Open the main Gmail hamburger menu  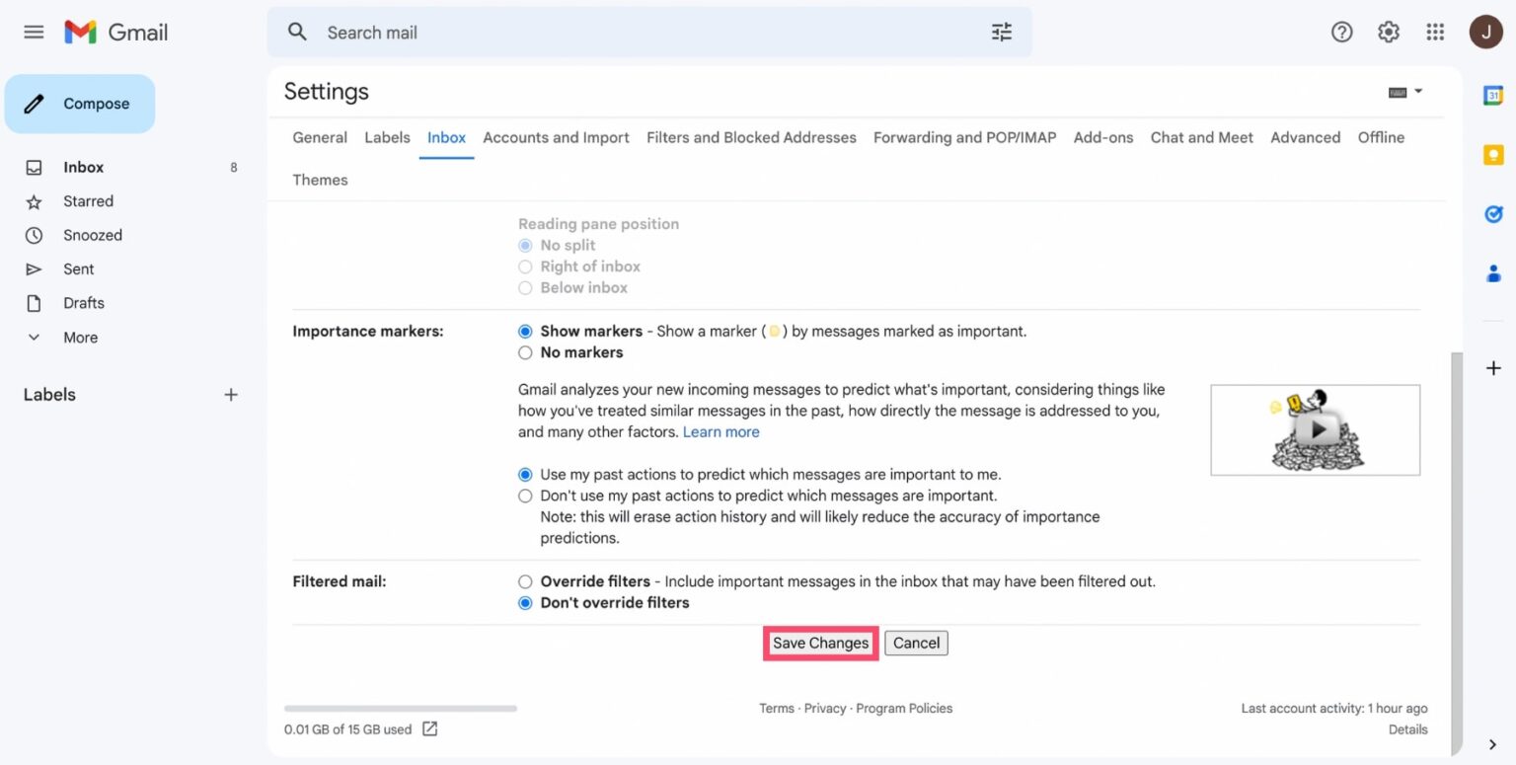click(x=33, y=32)
